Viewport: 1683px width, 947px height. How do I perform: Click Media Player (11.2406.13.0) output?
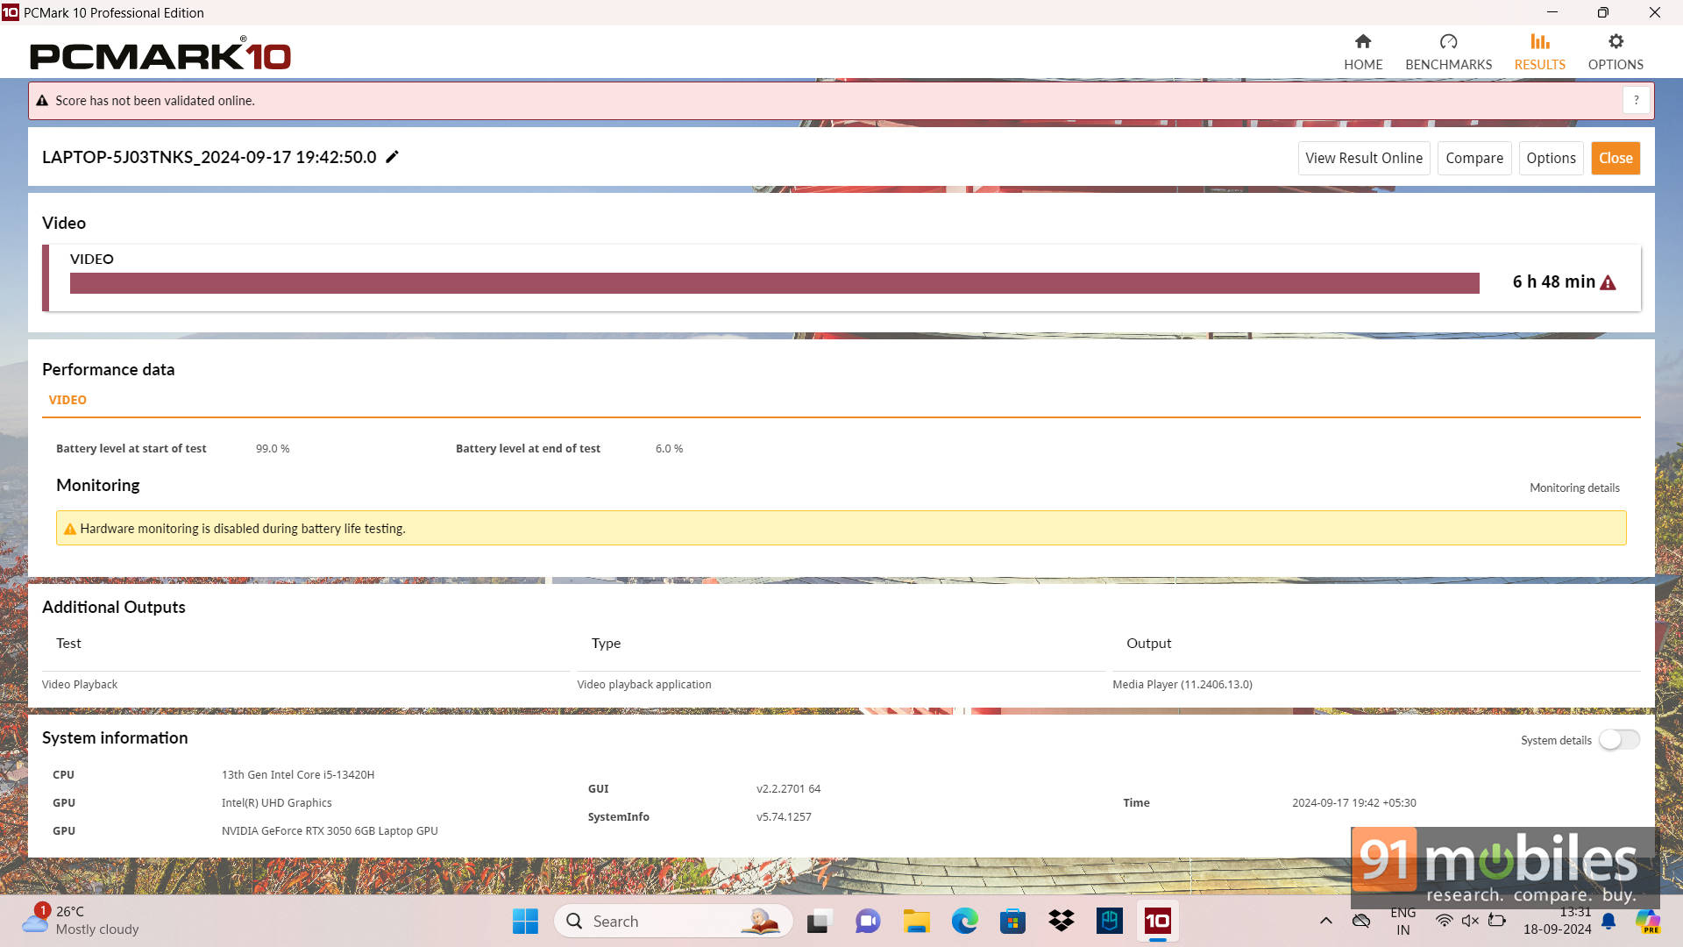coord(1182,684)
